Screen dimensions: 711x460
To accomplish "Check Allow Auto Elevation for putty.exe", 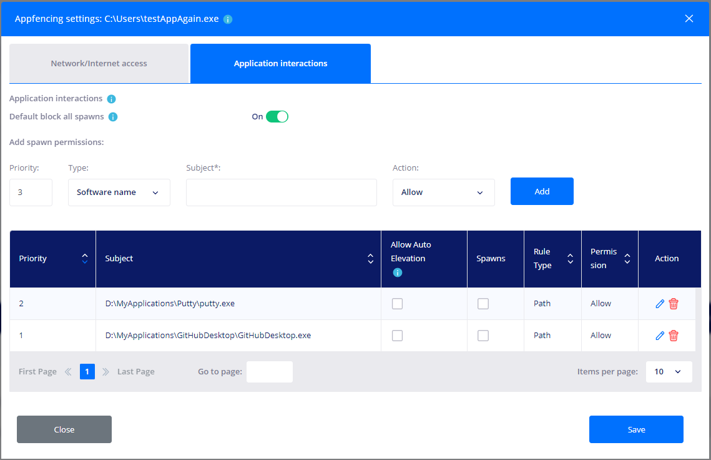I will (397, 304).
